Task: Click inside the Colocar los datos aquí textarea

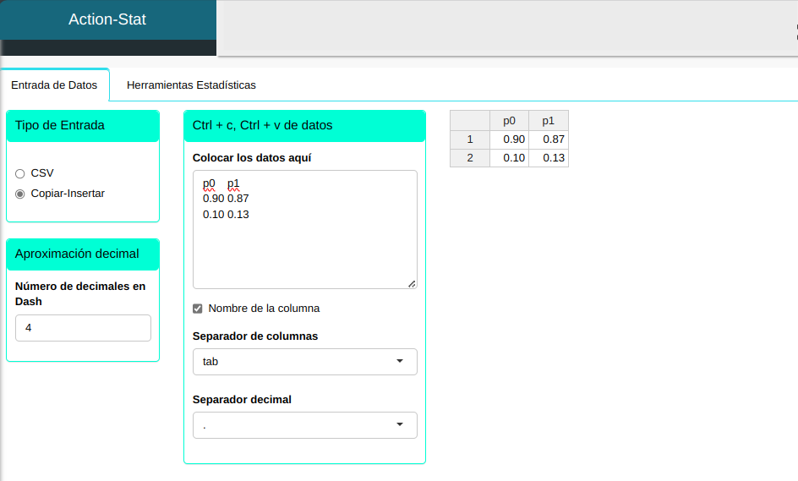Action: coord(304,245)
